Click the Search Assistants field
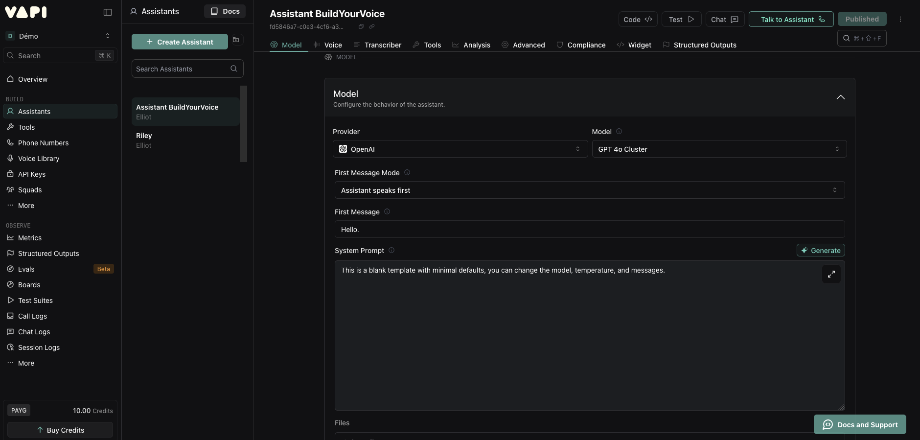Viewport: 920px width, 440px height. click(187, 69)
